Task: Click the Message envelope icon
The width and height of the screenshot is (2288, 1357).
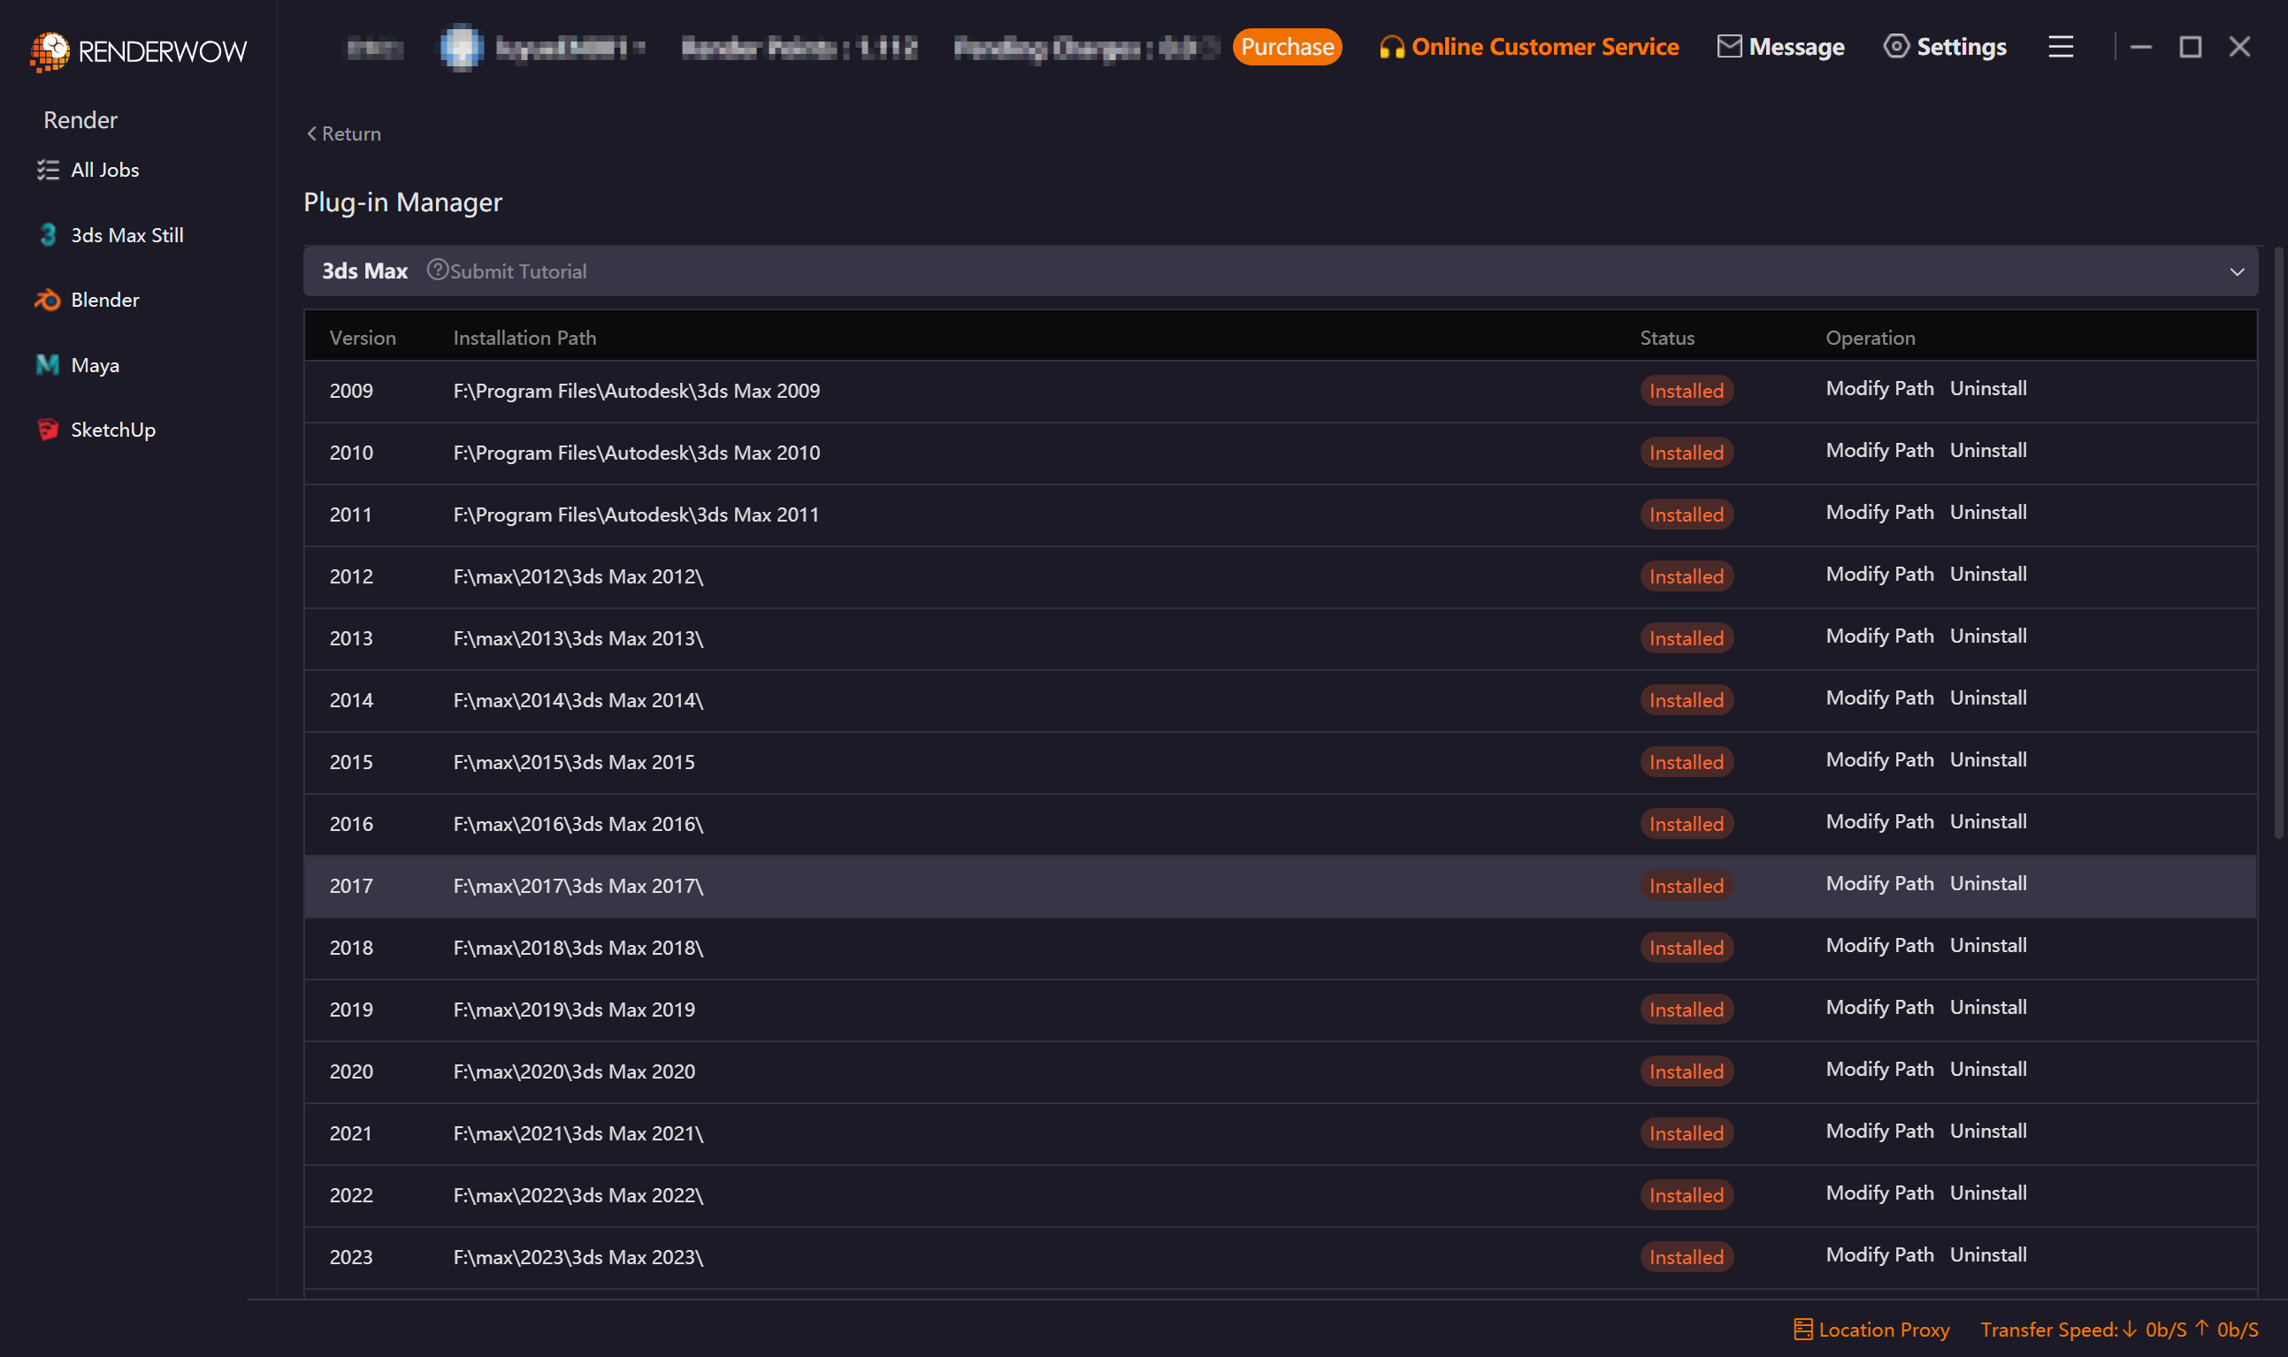Action: pos(1729,46)
